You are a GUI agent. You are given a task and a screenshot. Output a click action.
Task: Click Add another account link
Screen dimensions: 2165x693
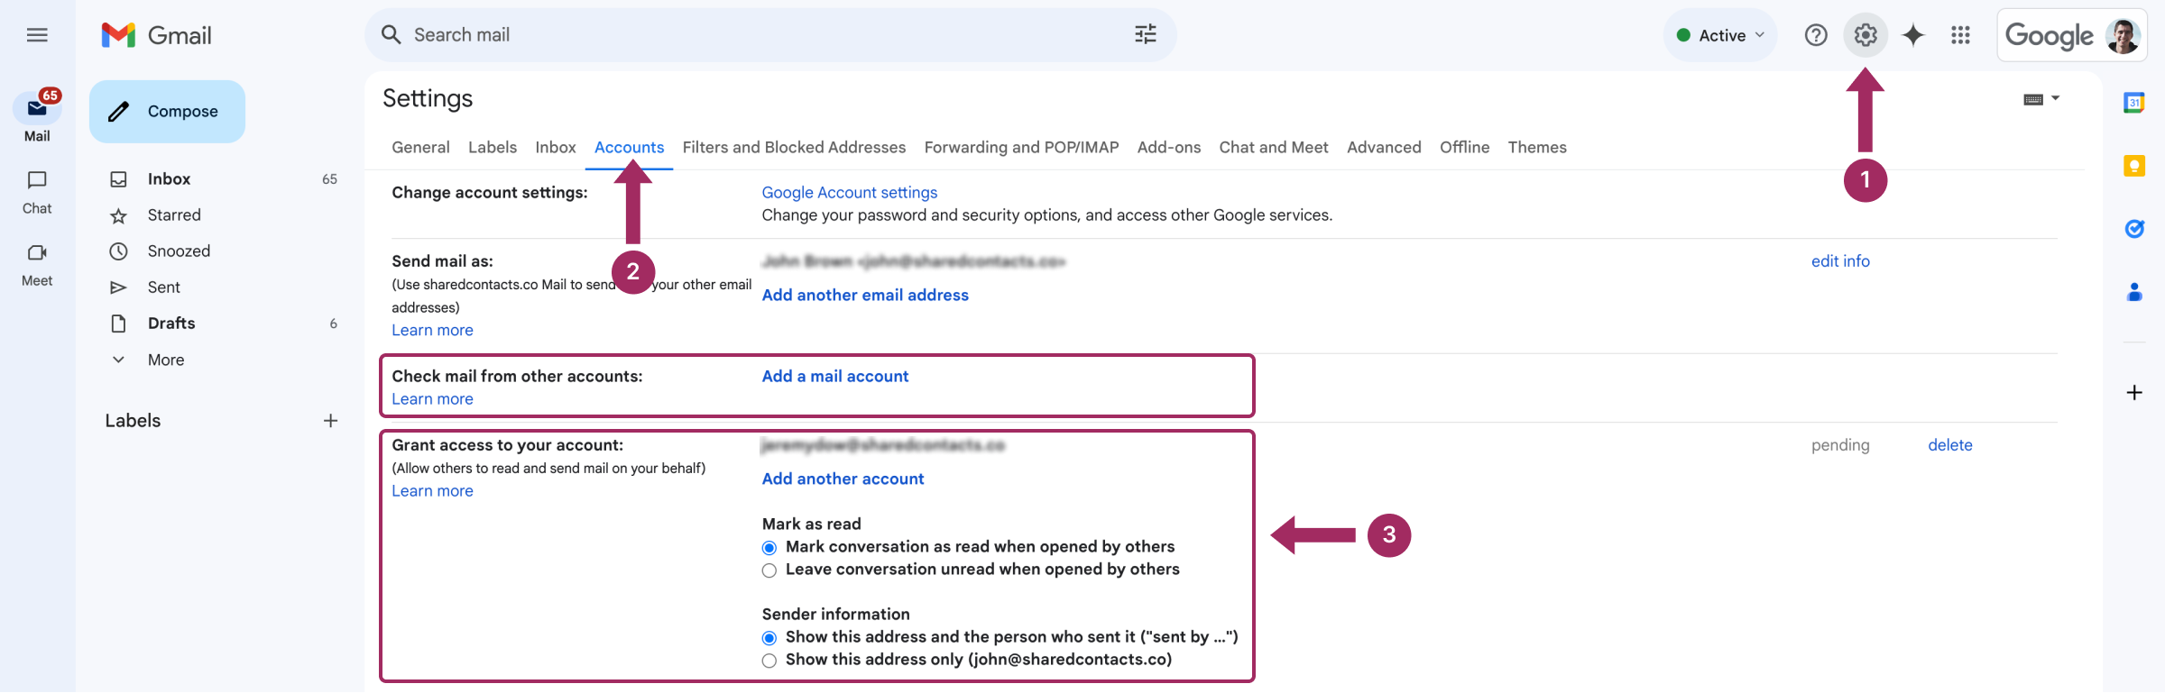coord(843,479)
